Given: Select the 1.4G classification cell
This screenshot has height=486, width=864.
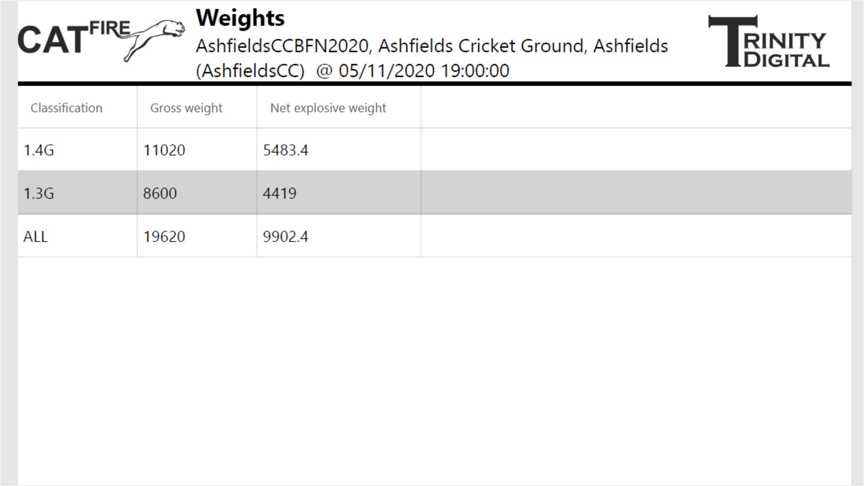Looking at the screenshot, I should (39, 150).
